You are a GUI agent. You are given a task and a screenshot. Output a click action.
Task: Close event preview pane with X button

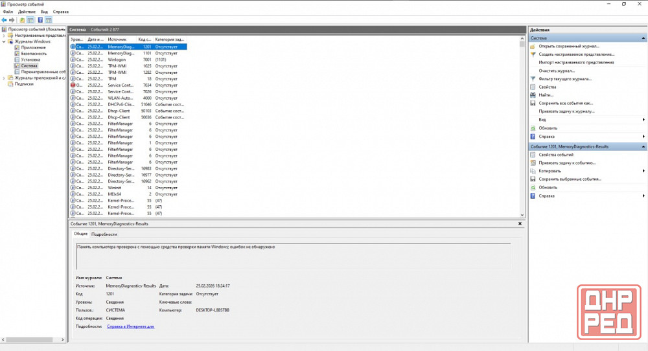pyautogui.click(x=520, y=223)
